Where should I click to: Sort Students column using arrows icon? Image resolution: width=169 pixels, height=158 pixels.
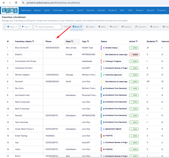coord(156,41)
